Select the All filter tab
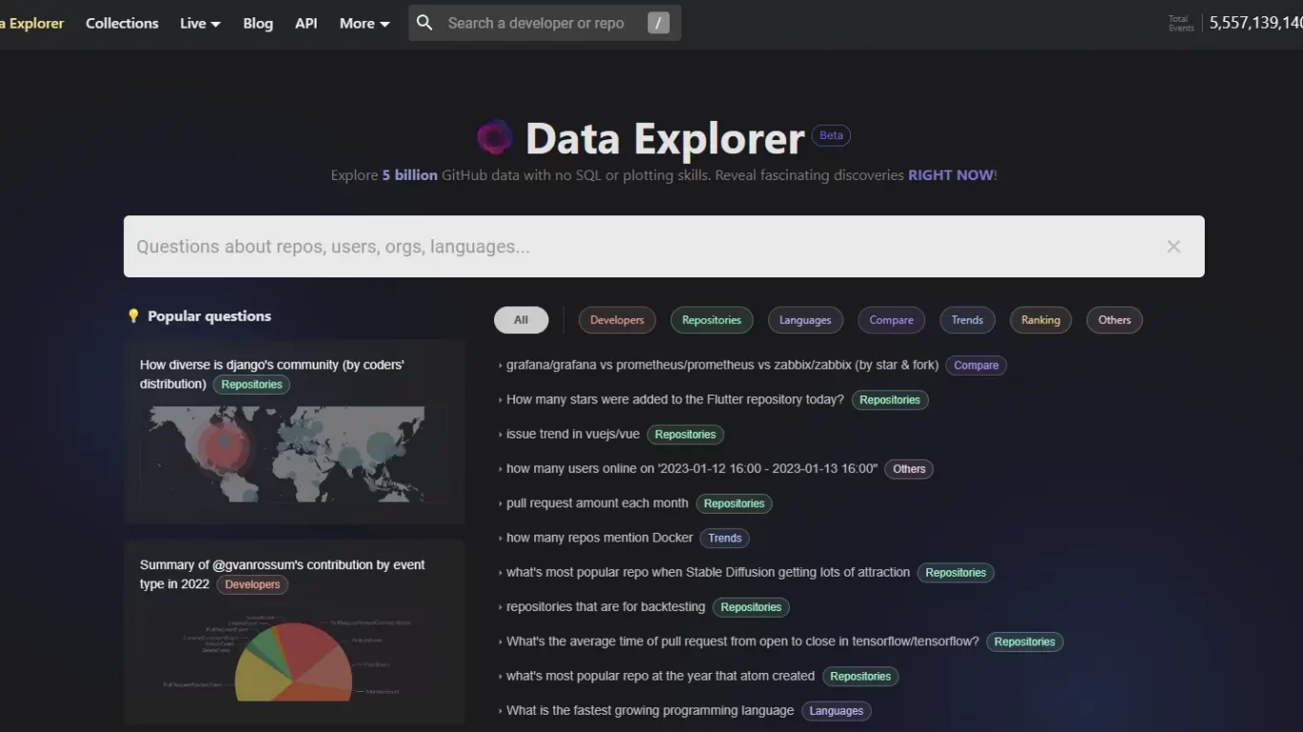Image resolution: width=1303 pixels, height=732 pixels. pos(521,319)
